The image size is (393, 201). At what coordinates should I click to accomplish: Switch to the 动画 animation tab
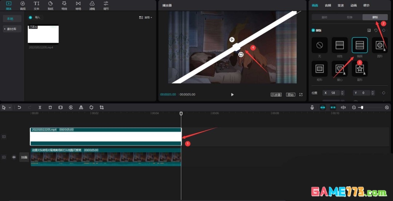pos(354,5)
